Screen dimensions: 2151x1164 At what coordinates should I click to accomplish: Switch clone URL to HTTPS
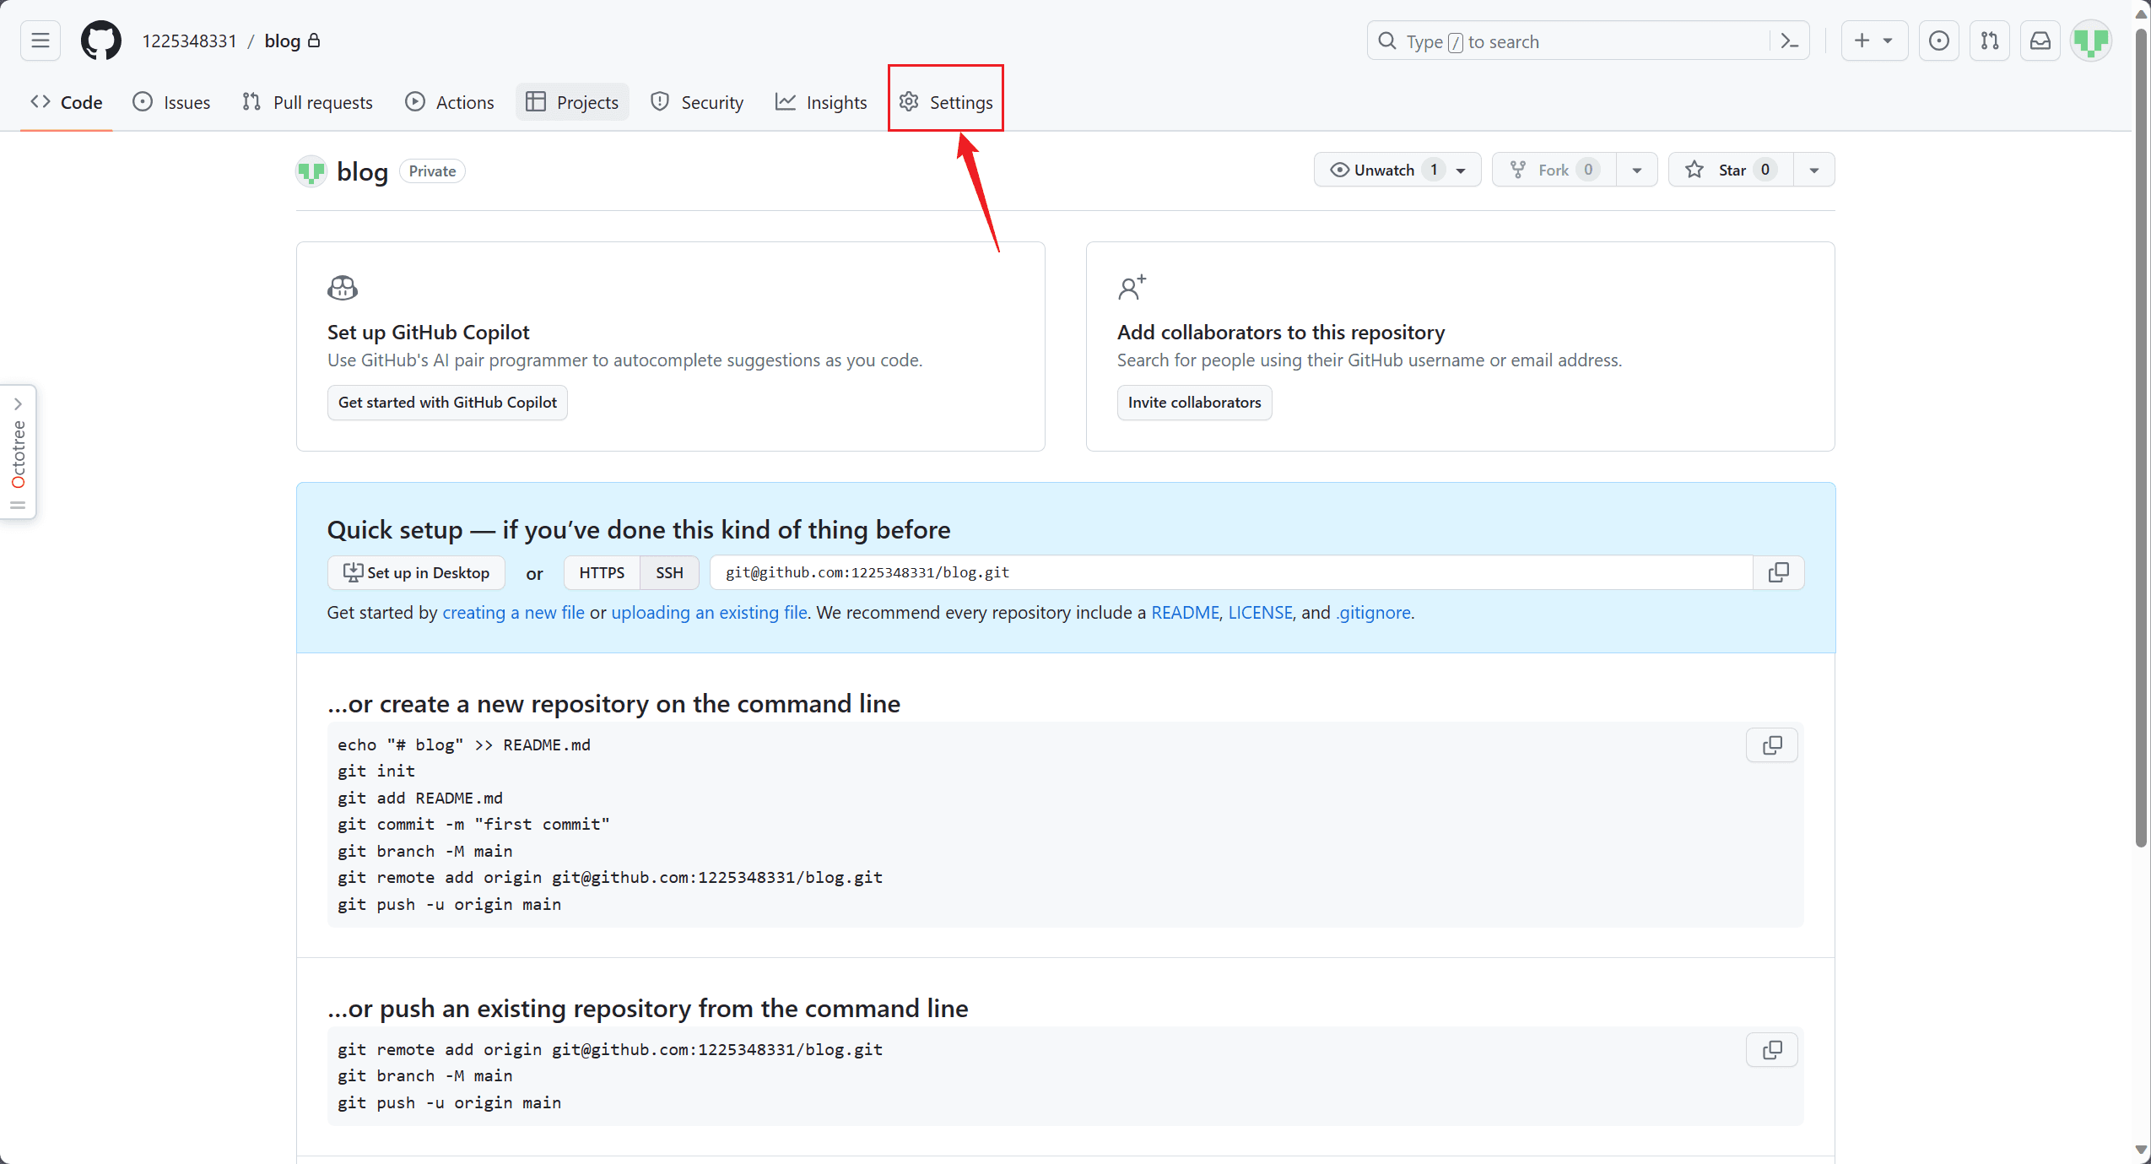602,572
